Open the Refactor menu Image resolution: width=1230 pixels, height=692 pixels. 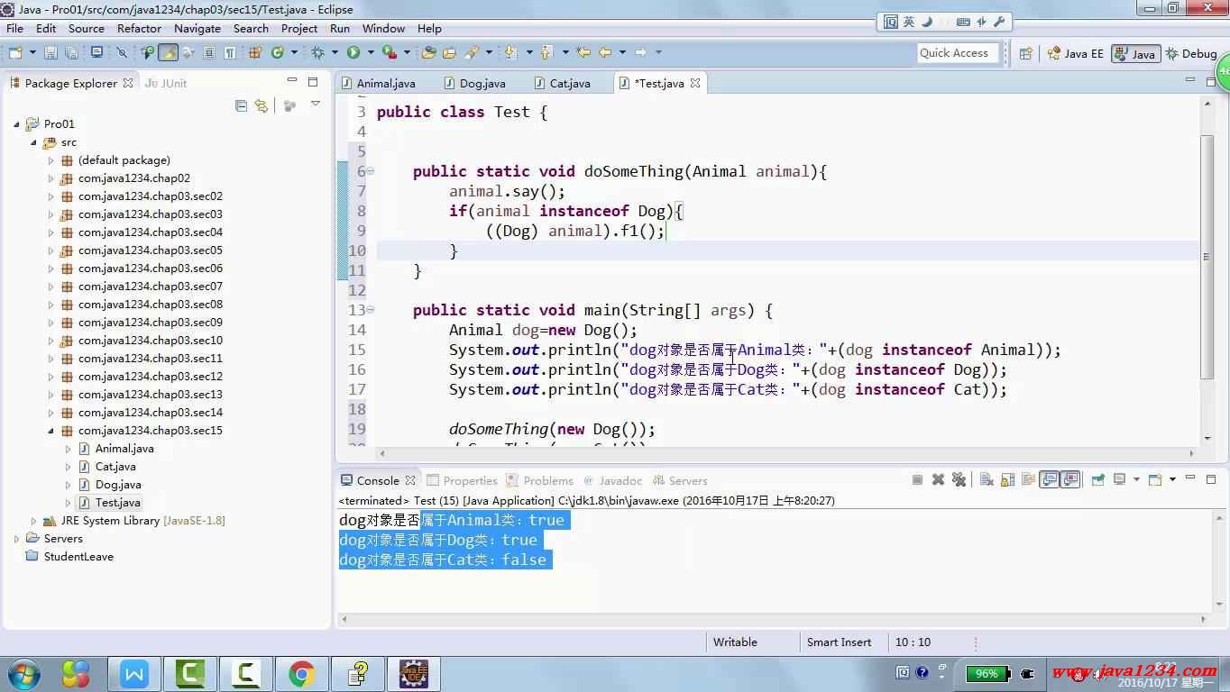[139, 28]
